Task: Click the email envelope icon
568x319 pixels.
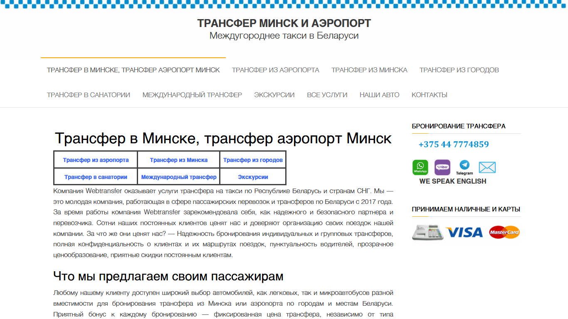Action: (x=487, y=168)
